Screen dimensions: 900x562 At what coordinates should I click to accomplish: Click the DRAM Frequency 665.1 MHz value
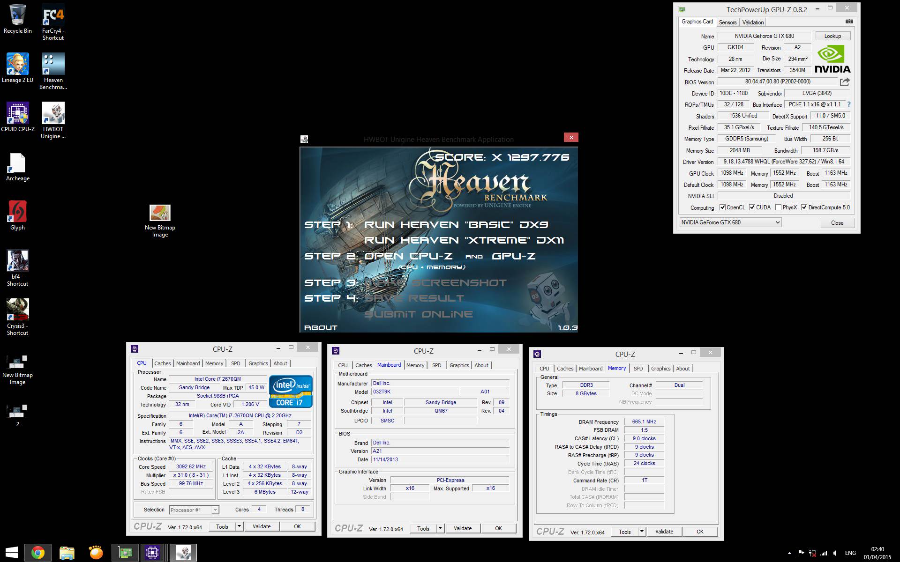(x=644, y=421)
